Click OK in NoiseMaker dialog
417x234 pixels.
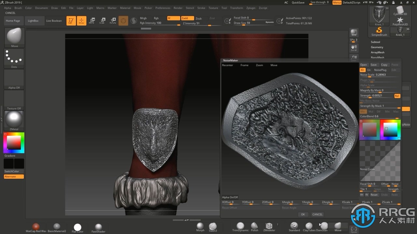[x=303, y=214]
